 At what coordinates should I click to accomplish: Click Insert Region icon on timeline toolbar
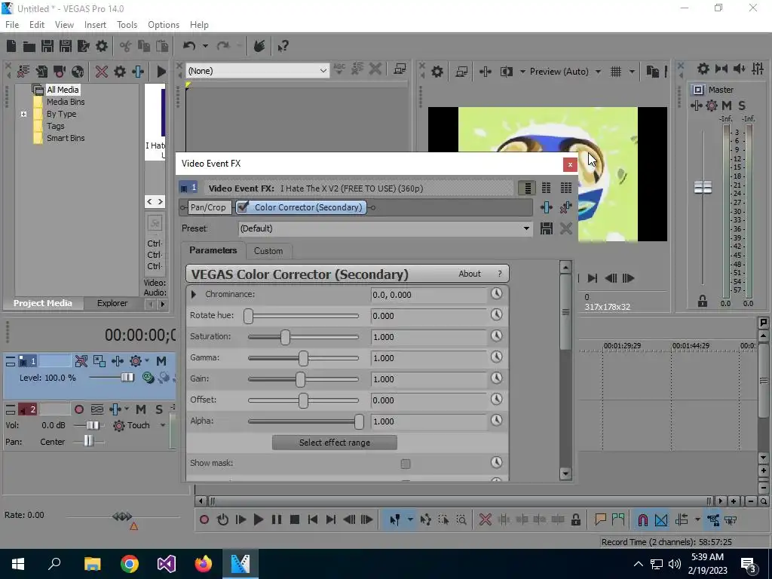pos(618,519)
